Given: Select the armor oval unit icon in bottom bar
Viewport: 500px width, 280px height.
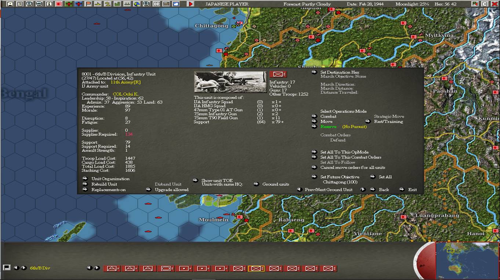Looking at the screenshot, I should pyautogui.click(x=166, y=269).
